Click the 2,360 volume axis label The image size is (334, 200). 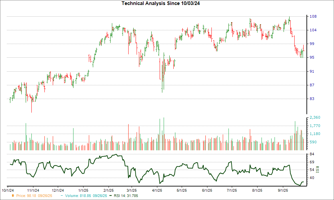coord(316,118)
